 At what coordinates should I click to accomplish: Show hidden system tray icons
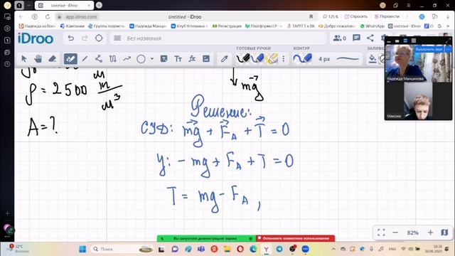[333, 249]
